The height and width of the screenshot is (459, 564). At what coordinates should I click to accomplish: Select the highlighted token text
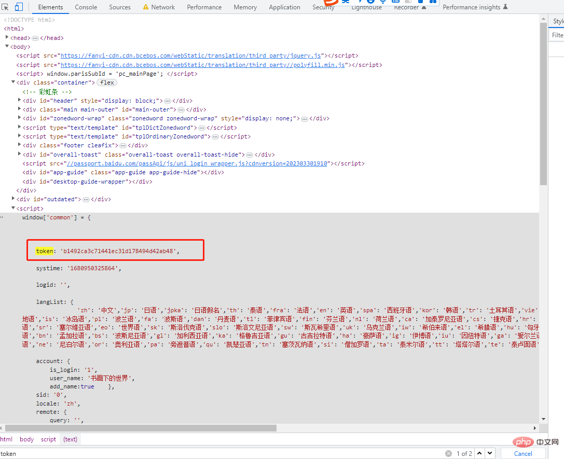click(x=45, y=251)
